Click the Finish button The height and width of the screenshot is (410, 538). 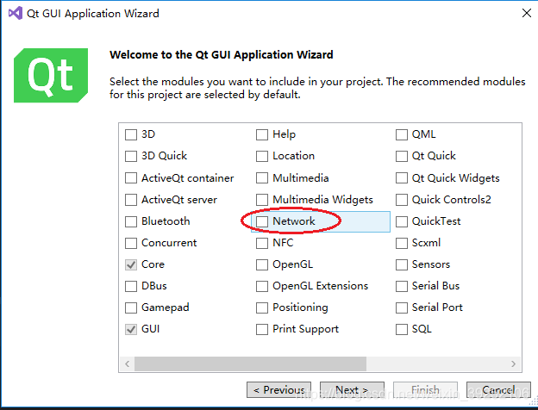click(425, 390)
